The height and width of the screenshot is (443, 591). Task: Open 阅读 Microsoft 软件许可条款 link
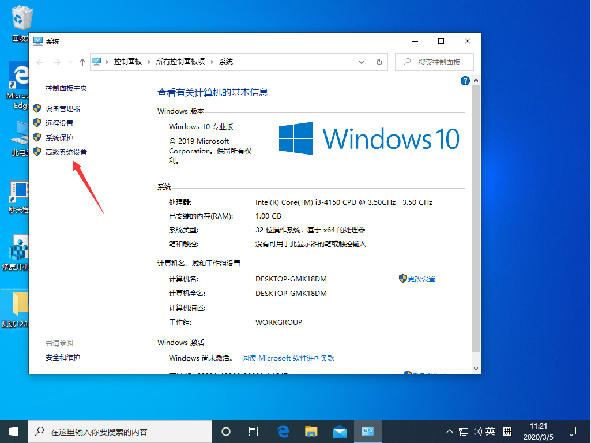coord(287,357)
